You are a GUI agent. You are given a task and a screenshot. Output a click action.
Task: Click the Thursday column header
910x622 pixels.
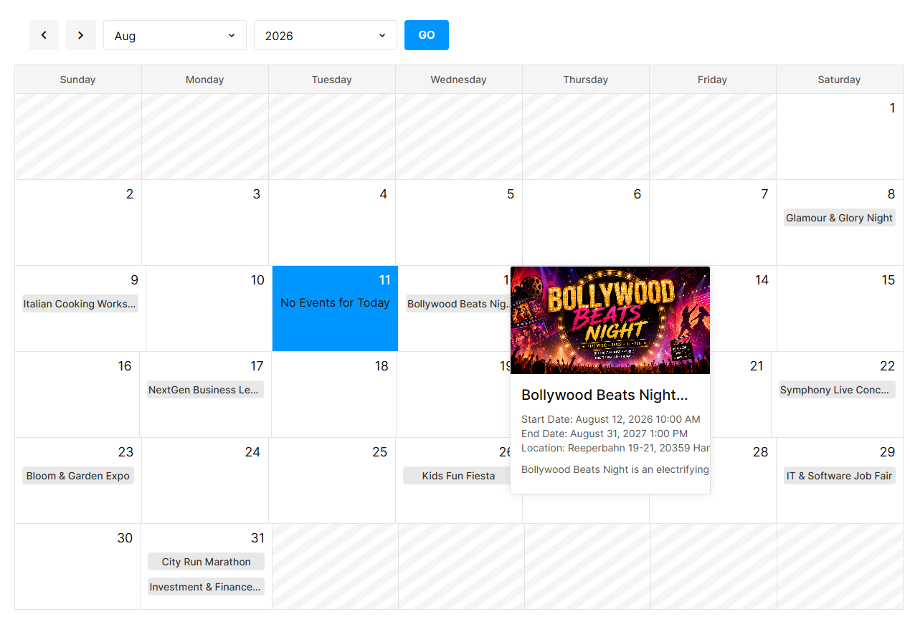[x=586, y=80]
